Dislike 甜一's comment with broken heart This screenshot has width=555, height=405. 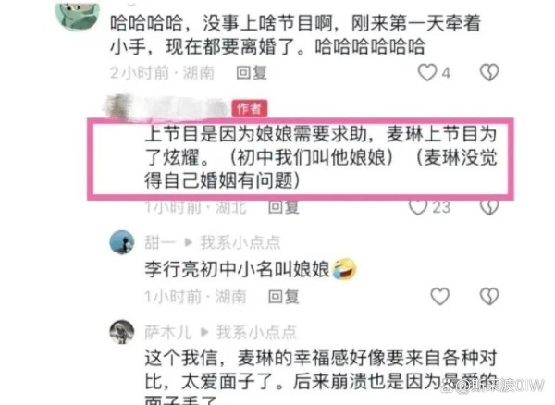tap(489, 296)
